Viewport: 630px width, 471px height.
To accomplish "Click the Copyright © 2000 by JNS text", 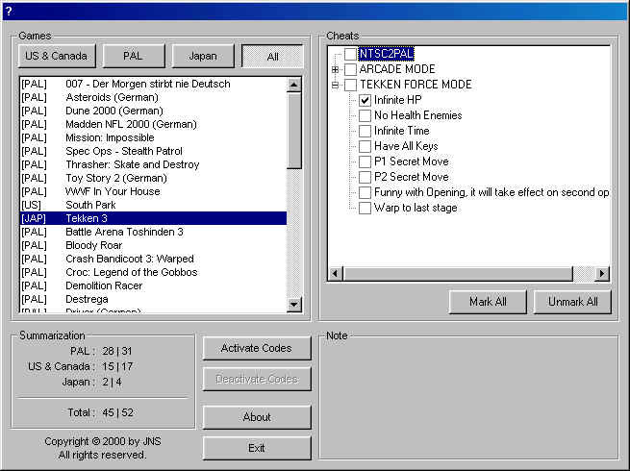I will tap(103, 441).
